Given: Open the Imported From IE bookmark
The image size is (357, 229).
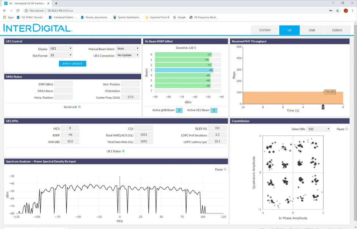Looking at the screenshot, I should click(157, 17).
